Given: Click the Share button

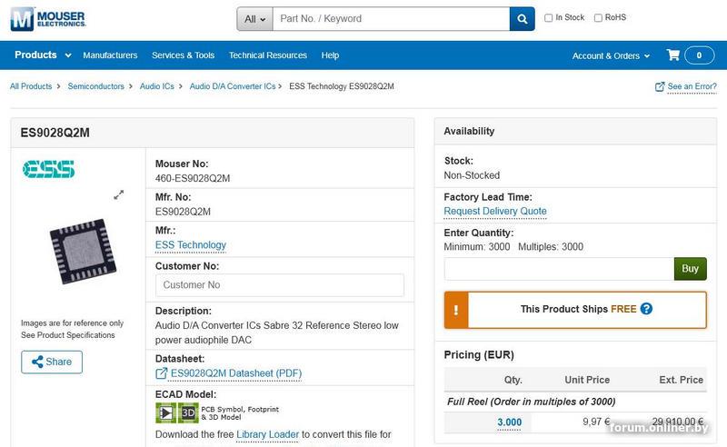Looking at the screenshot, I should click(x=52, y=362).
